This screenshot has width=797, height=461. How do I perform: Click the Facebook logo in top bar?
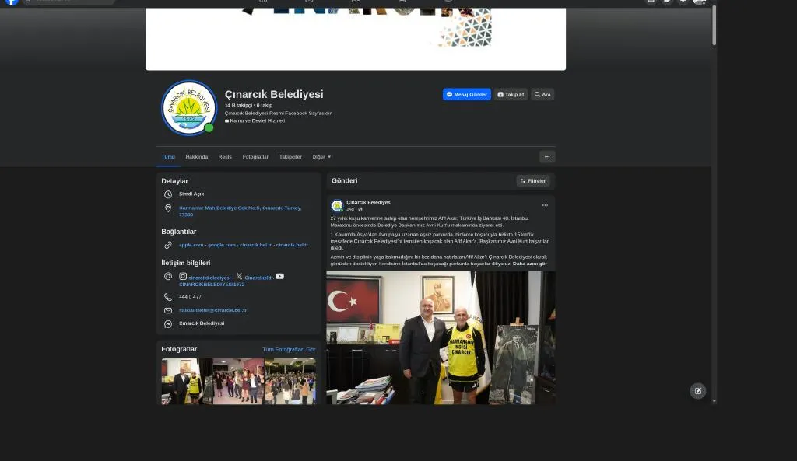pos(12,2)
